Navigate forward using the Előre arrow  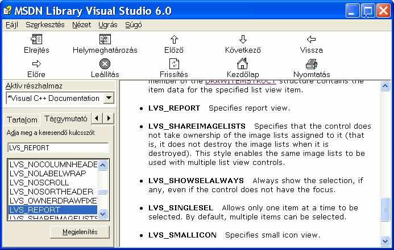click(36, 63)
